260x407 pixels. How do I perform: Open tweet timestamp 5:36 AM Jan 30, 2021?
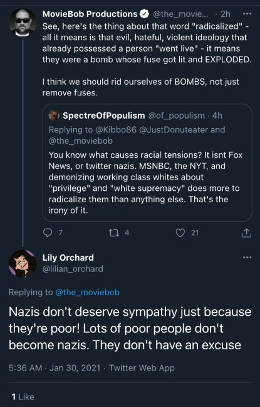[55, 368]
